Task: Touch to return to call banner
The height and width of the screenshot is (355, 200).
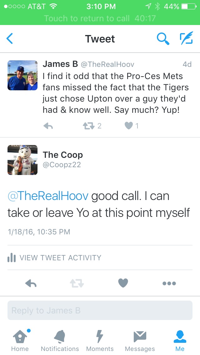Action: tap(100, 18)
